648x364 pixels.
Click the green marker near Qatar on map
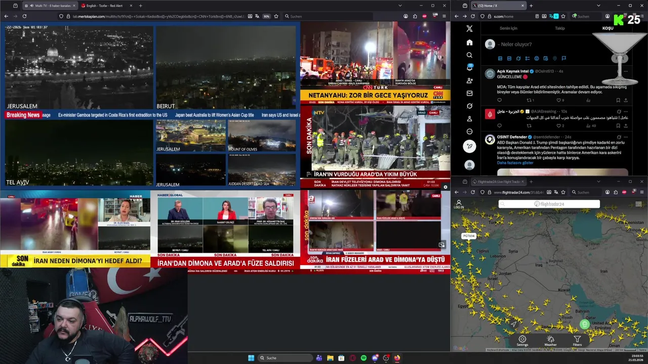585,325
